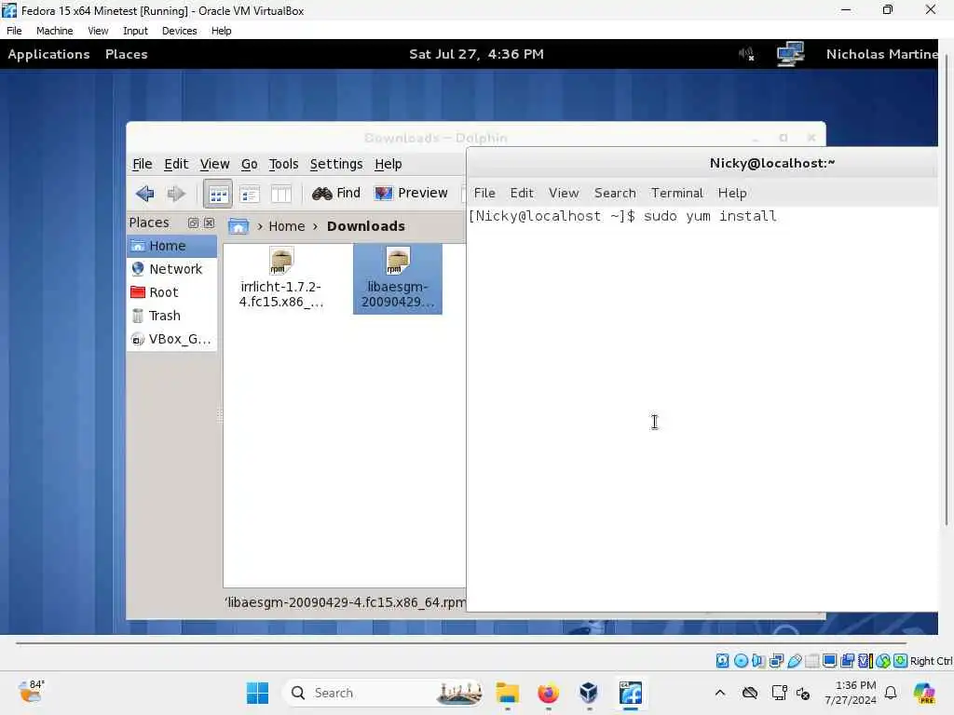
Task: Click VirtualBox display status icon
Action: (x=829, y=661)
